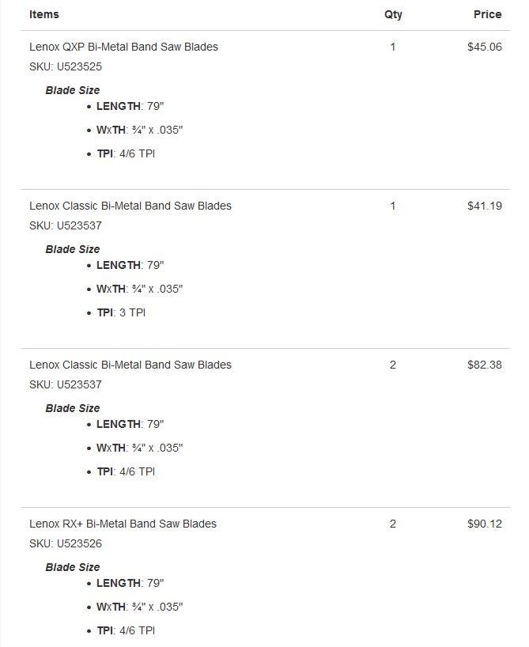Click Blade Size heading under Lenox RX+
Image resolution: width=529 pixels, height=647 pixels.
tap(73, 567)
